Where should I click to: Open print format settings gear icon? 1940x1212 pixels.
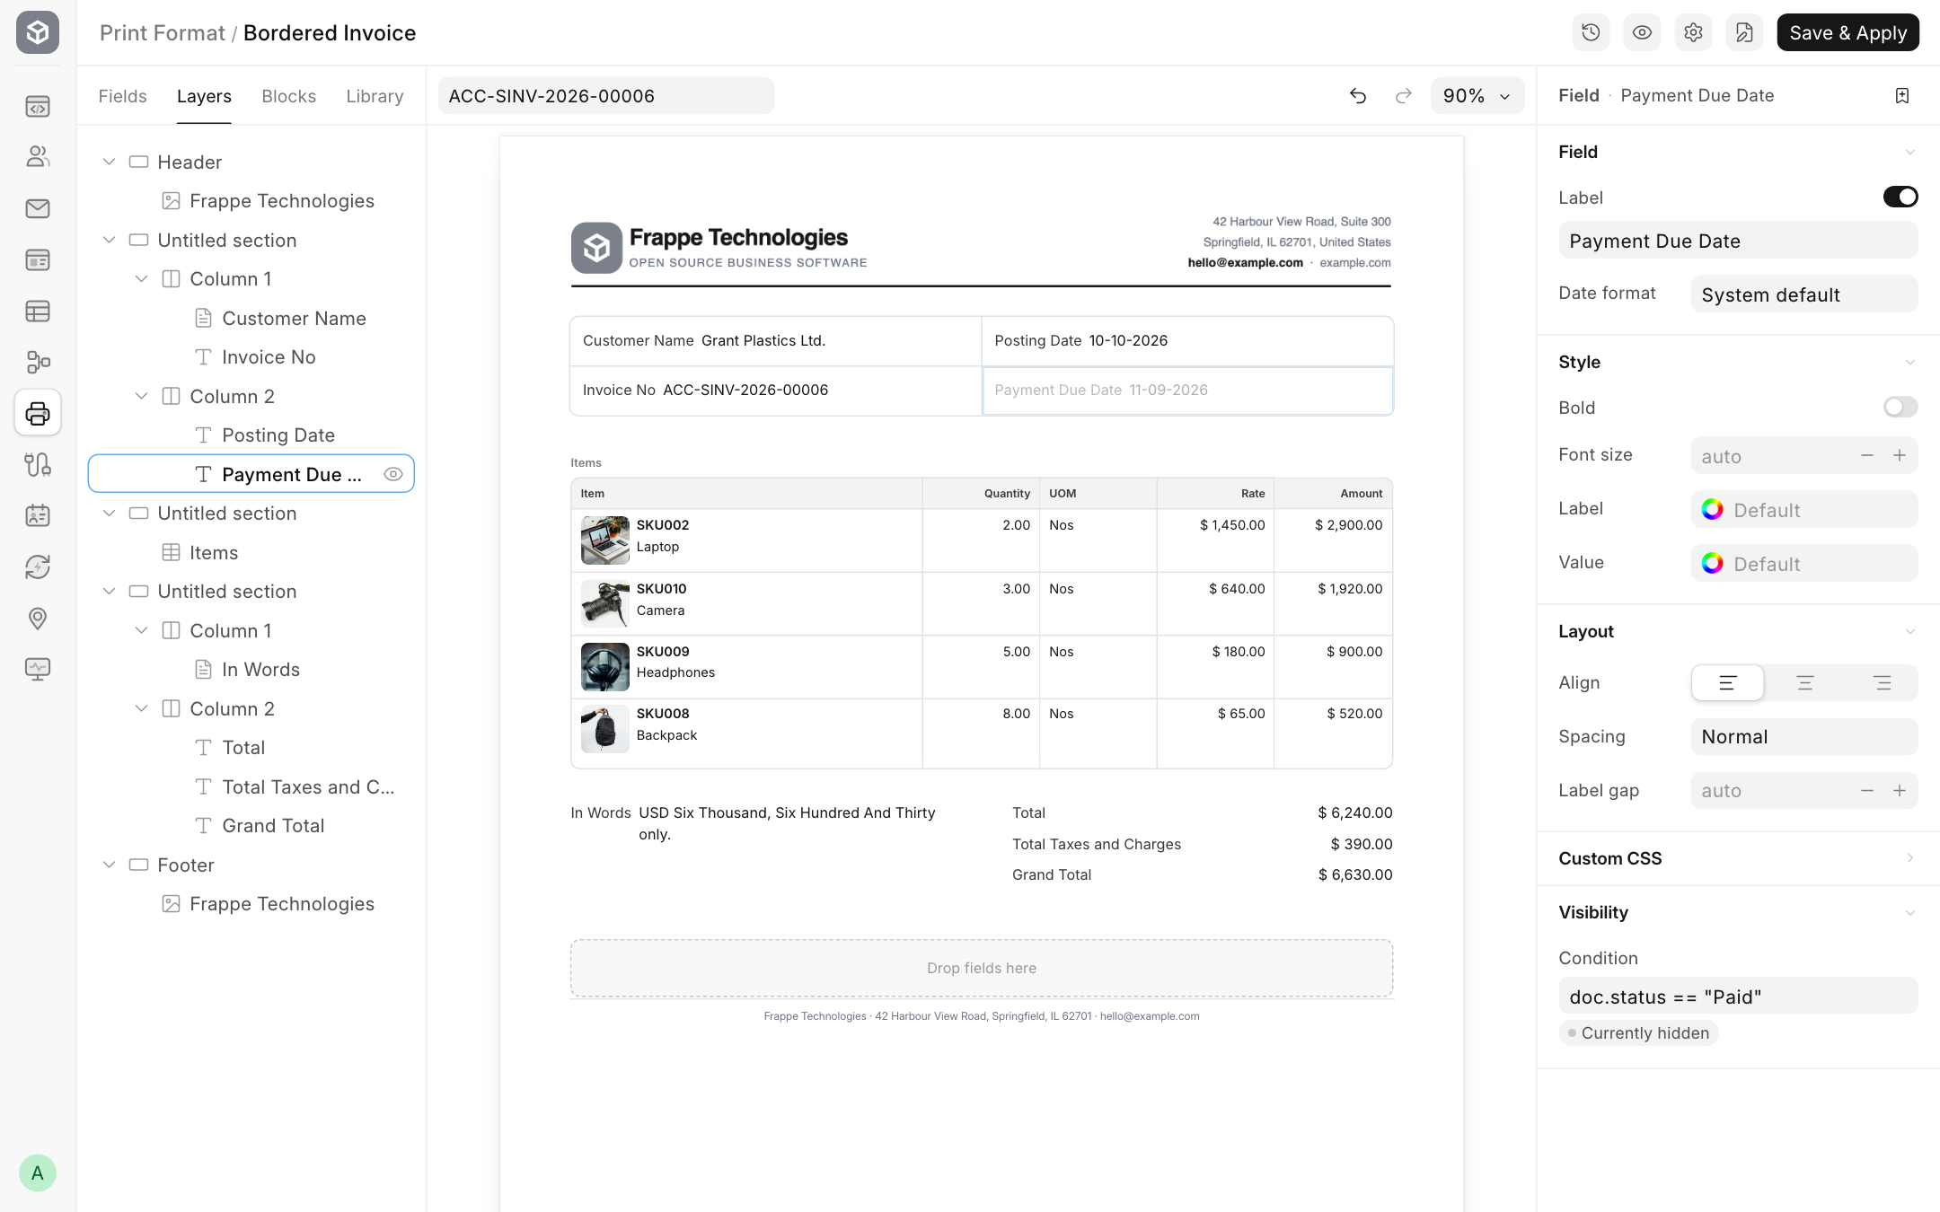1693,32
